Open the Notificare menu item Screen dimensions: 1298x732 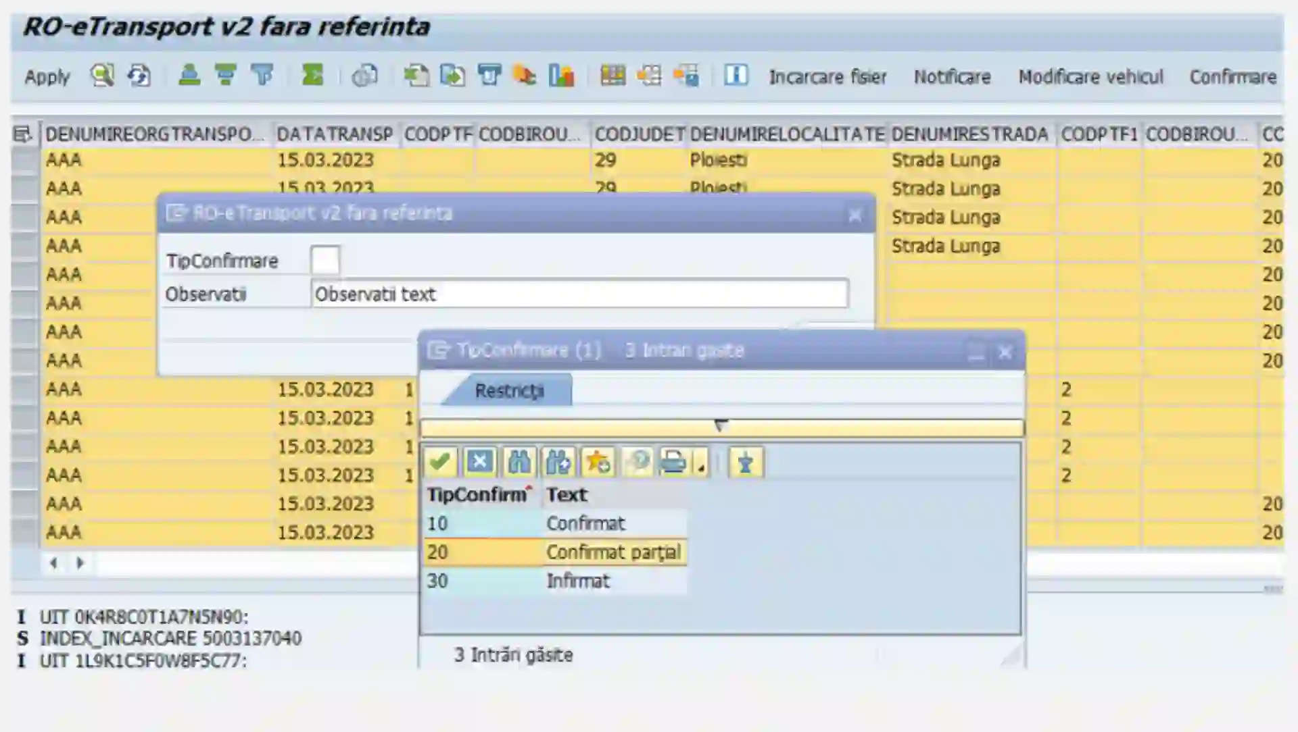click(952, 77)
